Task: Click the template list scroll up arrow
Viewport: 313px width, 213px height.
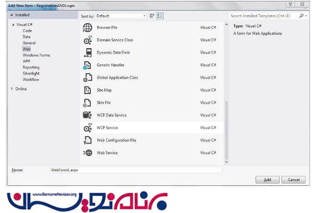Action: click(226, 25)
